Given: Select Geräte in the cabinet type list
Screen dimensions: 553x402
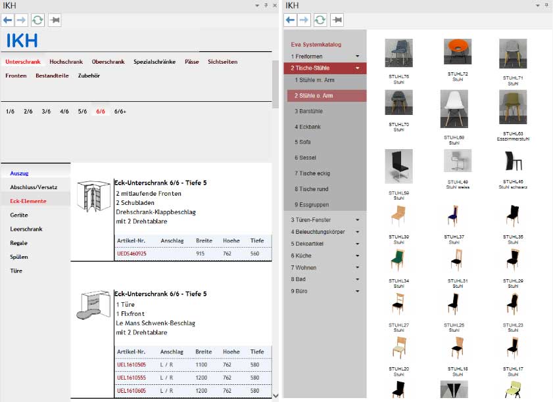Looking at the screenshot, I should tap(19, 215).
